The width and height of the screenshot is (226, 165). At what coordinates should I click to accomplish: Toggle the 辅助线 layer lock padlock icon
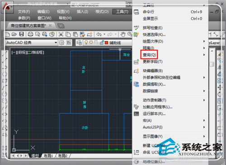pyautogui.click(x=102, y=43)
